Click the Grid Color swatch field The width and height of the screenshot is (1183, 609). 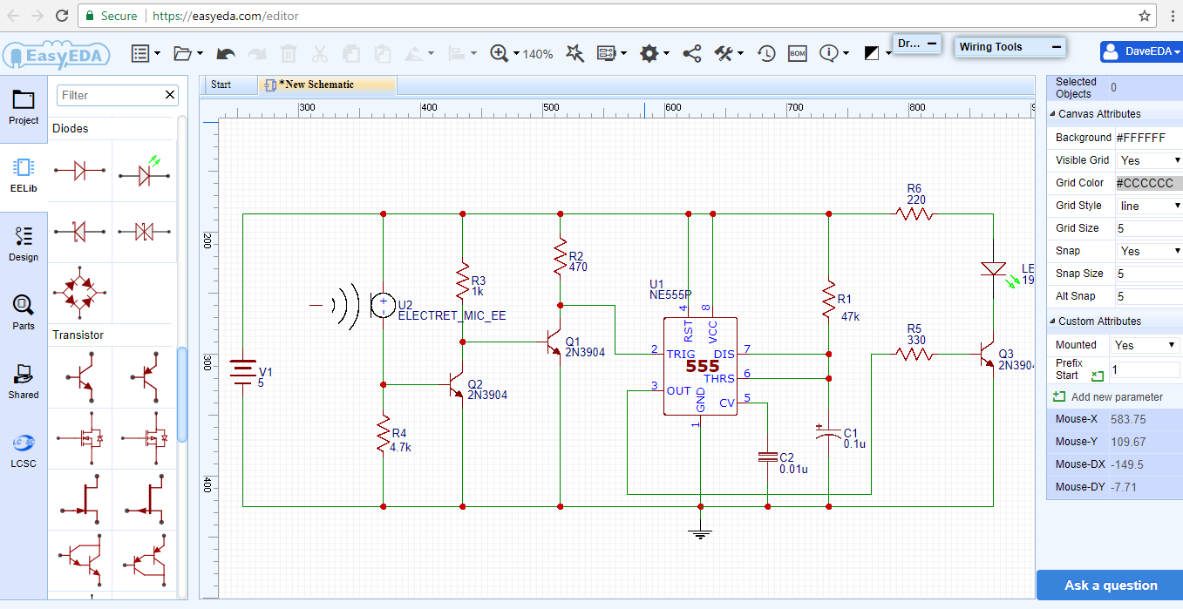point(1146,182)
